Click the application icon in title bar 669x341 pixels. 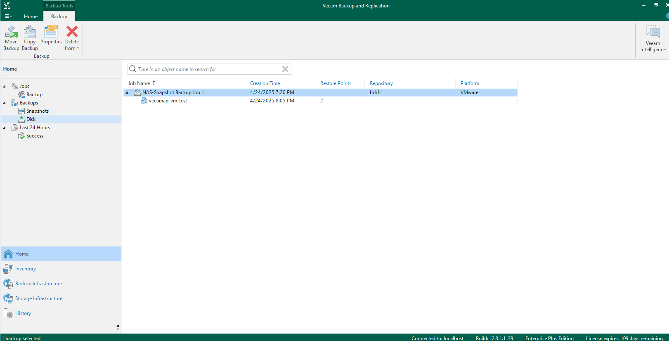click(x=7, y=5)
